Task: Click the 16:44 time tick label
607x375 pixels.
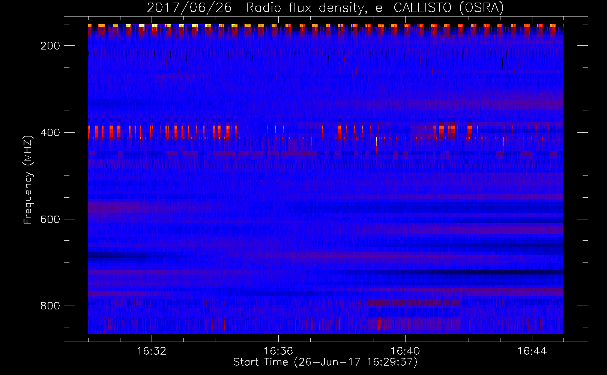Action: click(x=532, y=351)
